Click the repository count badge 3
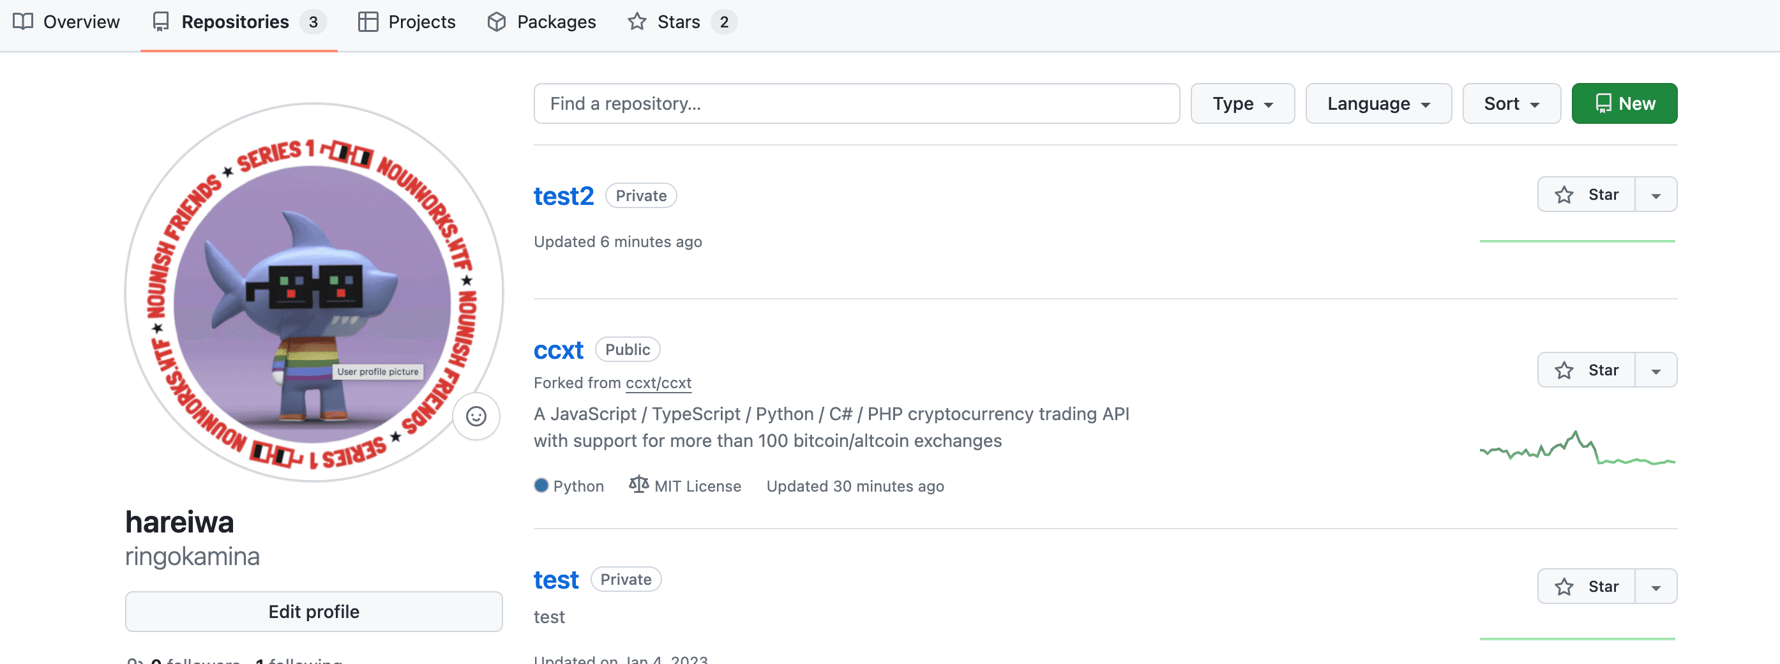 313,22
